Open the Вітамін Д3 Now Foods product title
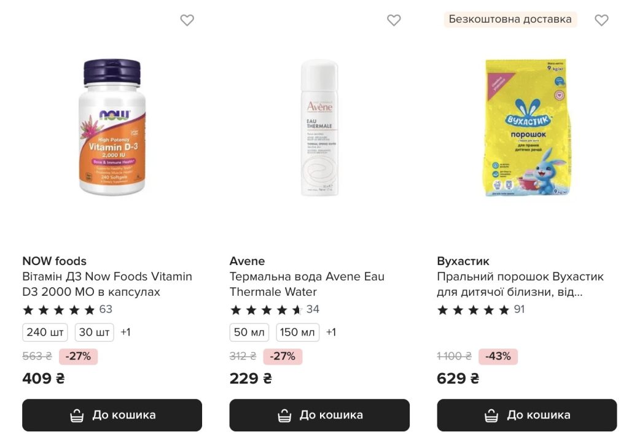This screenshot has height=440, width=629. [107, 284]
